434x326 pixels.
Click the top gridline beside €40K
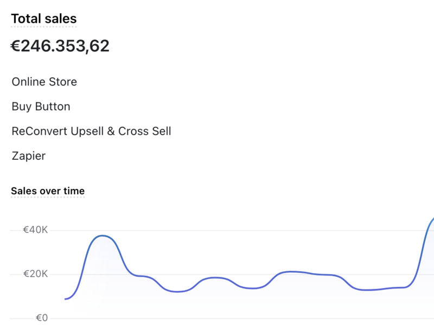[x=241, y=230]
